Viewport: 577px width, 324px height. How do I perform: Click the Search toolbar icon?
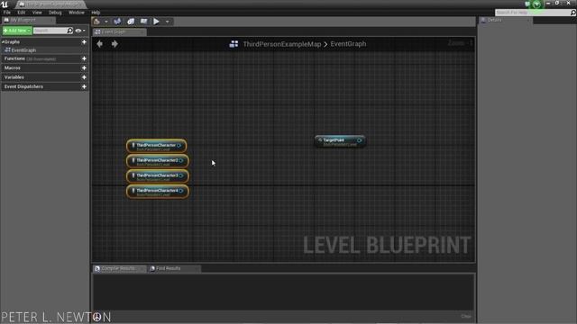pyautogui.click(x=117, y=22)
